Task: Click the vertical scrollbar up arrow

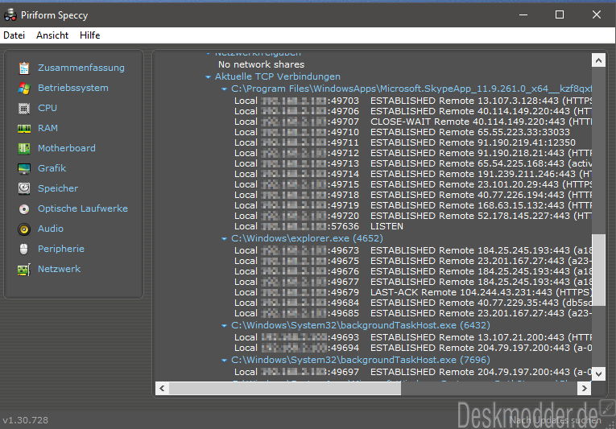Action: click(598, 60)
